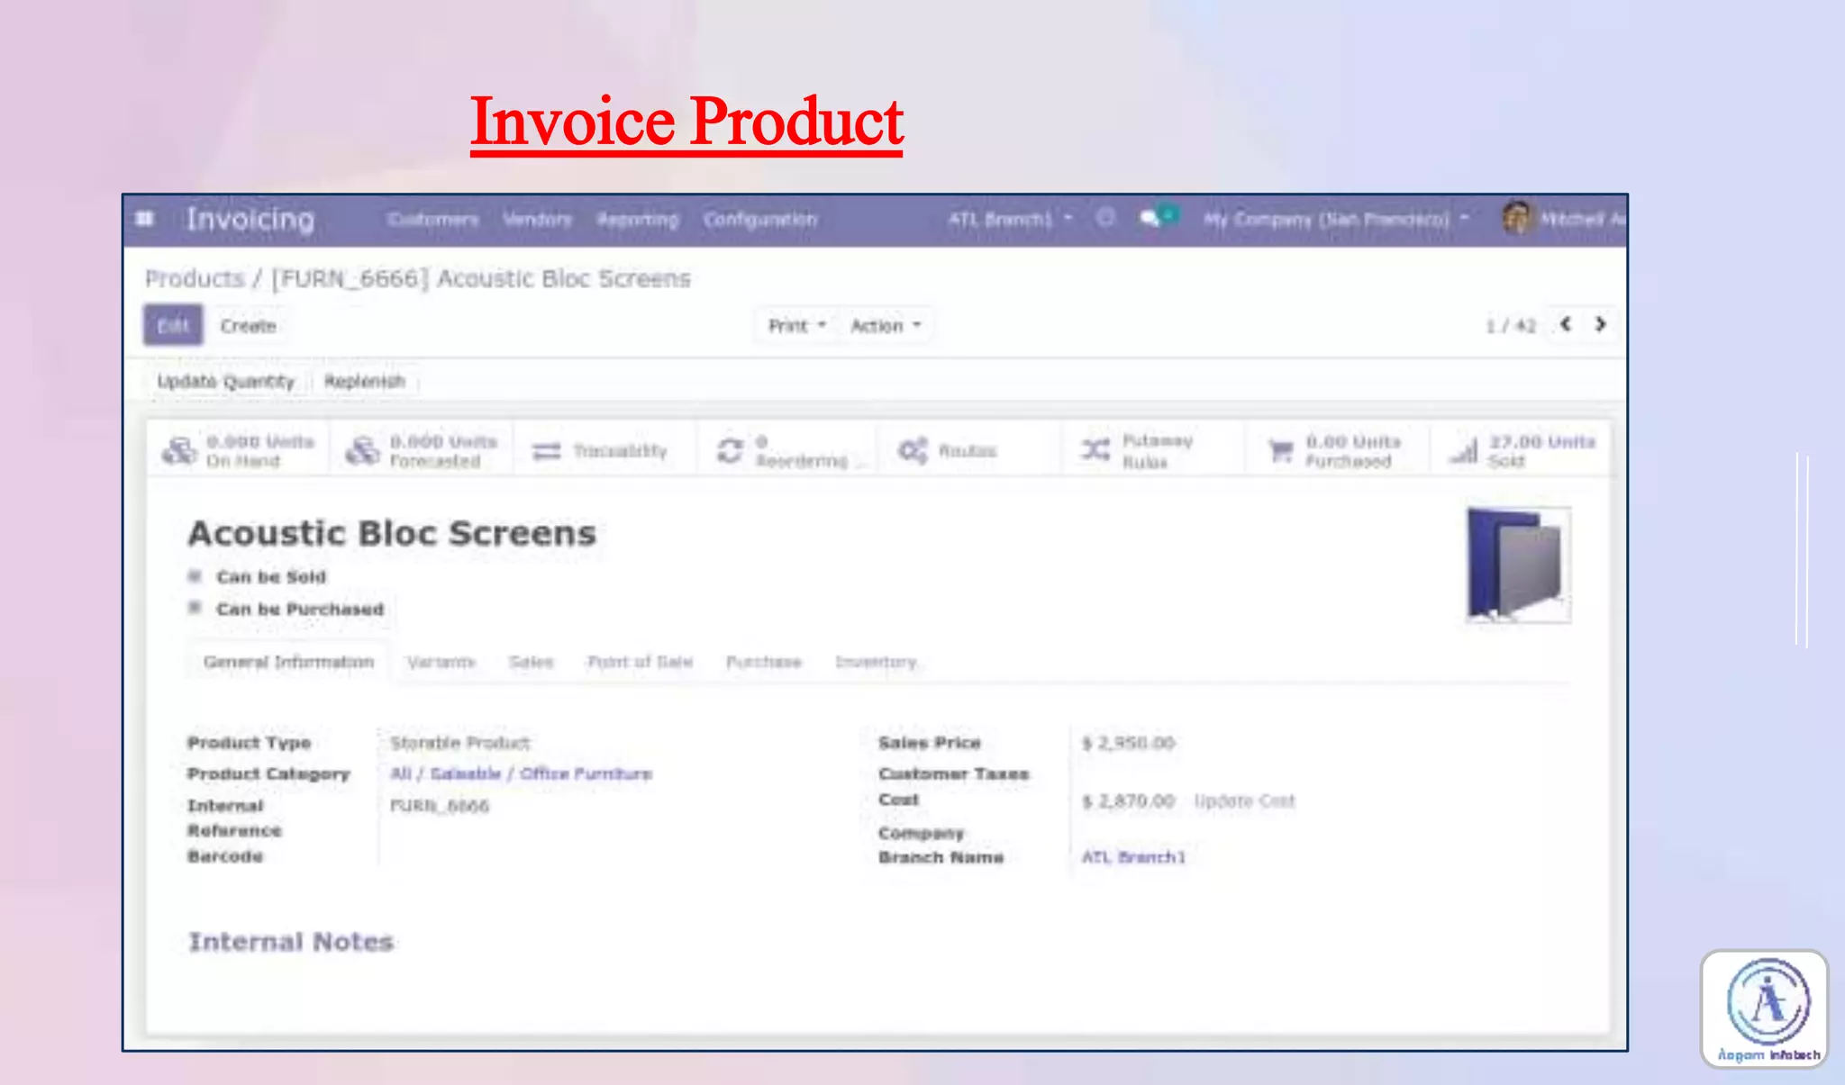1845x1085 pixels.
Task: Go back to Products breadcrumb
Action: tap(195, 279)
